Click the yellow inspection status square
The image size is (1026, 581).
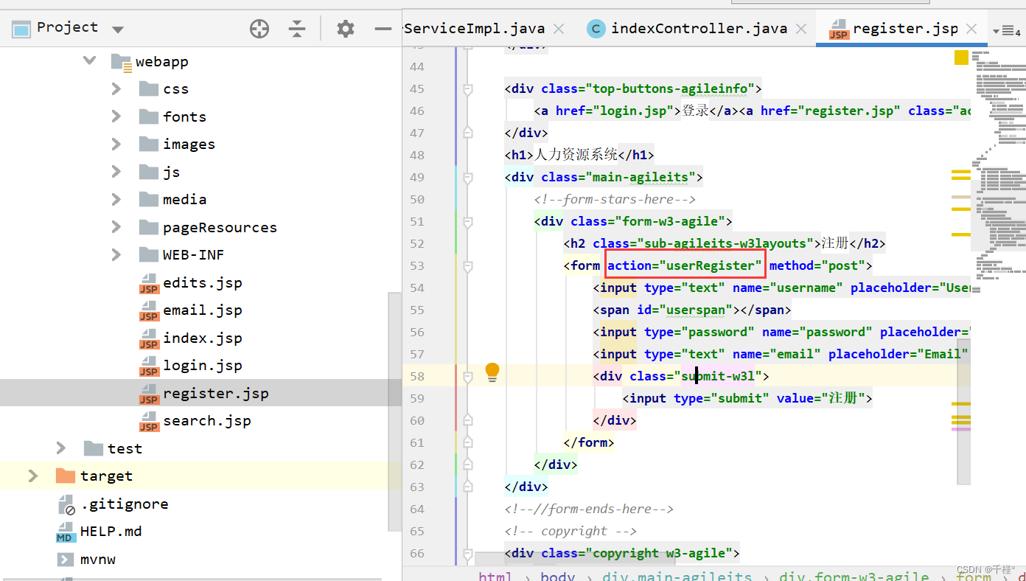[961, 58]
